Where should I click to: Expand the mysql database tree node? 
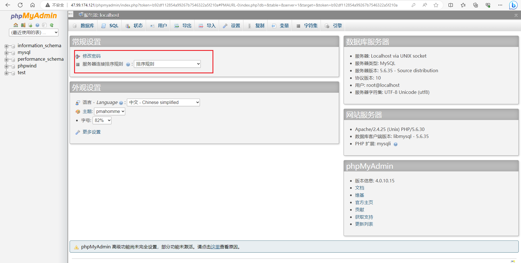(6, 53)
